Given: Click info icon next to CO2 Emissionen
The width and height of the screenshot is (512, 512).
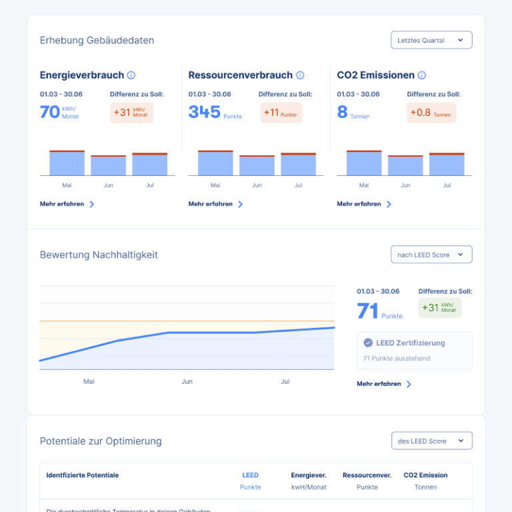Looking at the screenshot, I should (422, 75).
